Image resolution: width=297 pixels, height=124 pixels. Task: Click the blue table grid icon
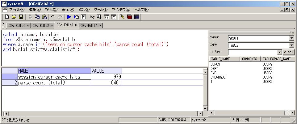click(x=137, y=17)
